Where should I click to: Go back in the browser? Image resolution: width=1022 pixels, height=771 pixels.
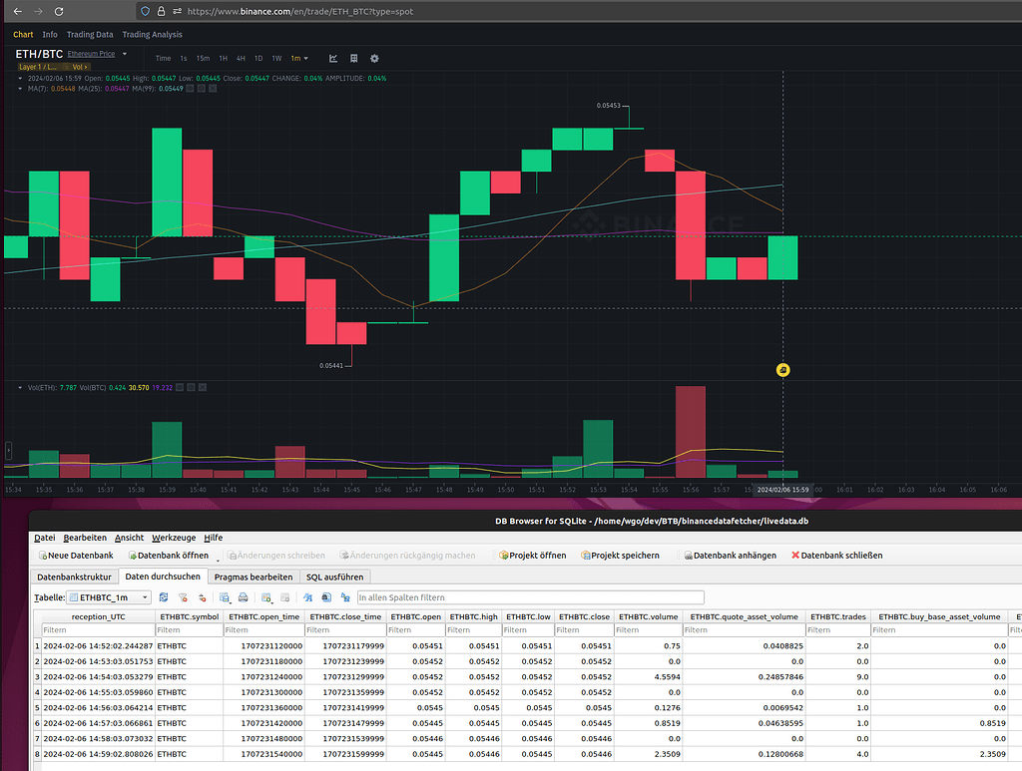point(18,11)
